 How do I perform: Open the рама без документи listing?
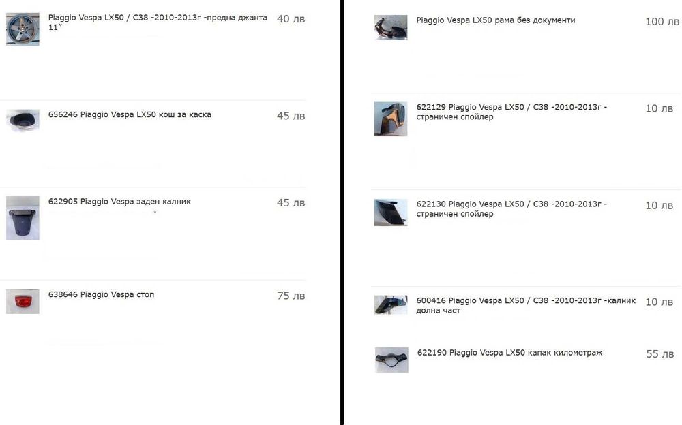pos(495,20)
